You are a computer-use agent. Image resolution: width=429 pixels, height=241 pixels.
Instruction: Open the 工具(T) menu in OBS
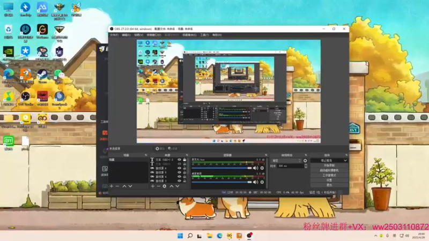coord(204,35)
